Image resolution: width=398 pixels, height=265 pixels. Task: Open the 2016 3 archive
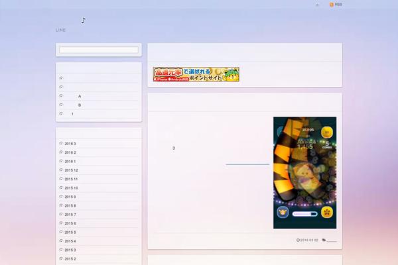click(70, 144)
